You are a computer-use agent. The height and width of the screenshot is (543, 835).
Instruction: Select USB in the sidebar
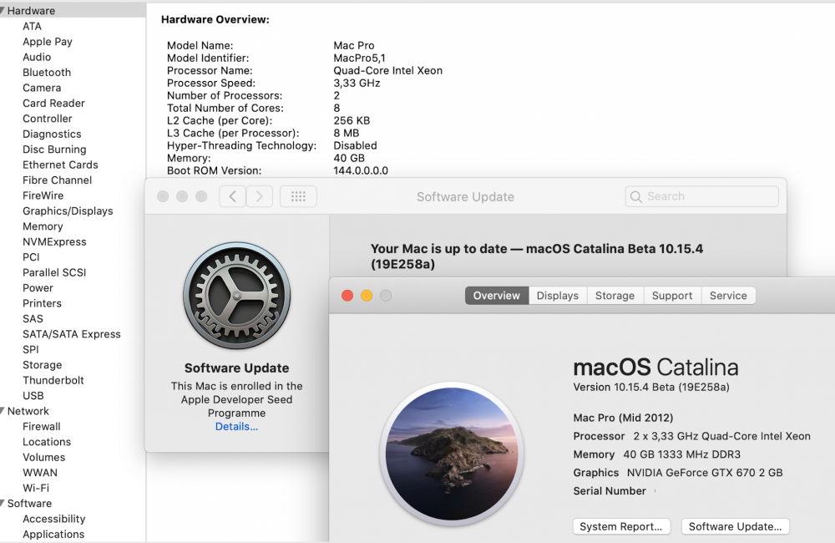point(33,395)
